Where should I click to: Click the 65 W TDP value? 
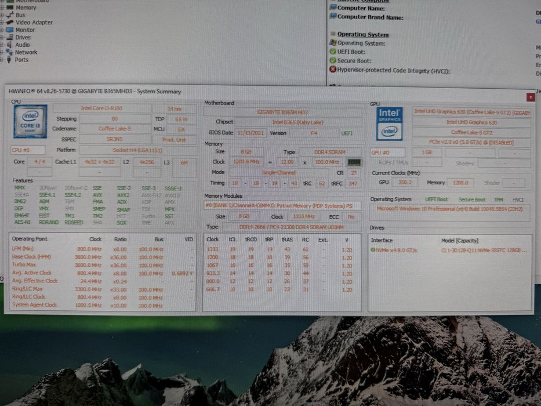(x=181, y=119)
